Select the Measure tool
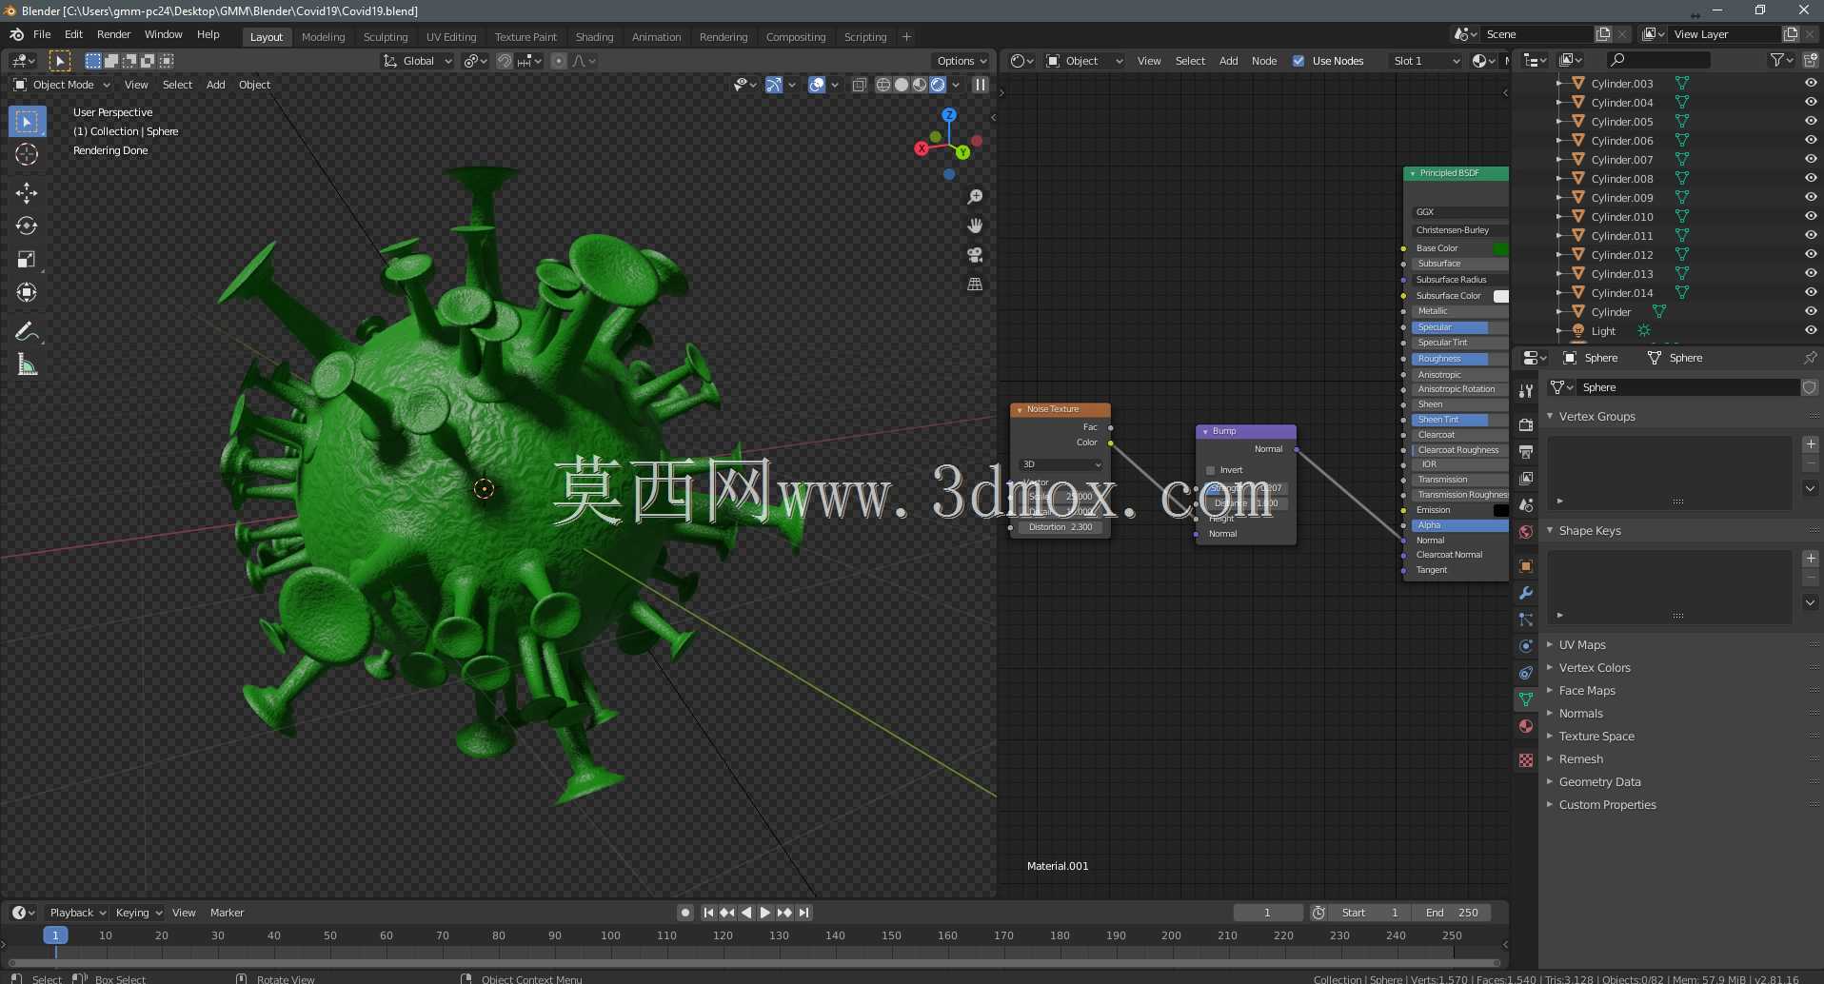Image resolution: width=1824 pixels, height=984 pixels. (27, 365)
